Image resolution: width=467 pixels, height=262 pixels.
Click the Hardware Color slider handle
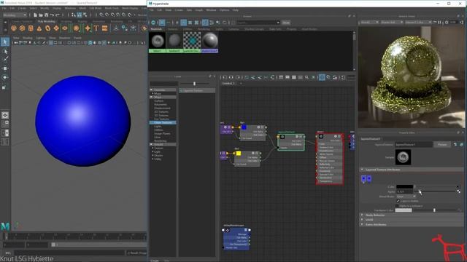pos(434,210)
